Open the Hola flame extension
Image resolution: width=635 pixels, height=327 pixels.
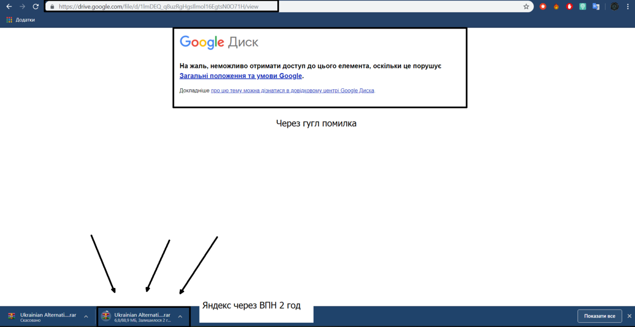556,7
